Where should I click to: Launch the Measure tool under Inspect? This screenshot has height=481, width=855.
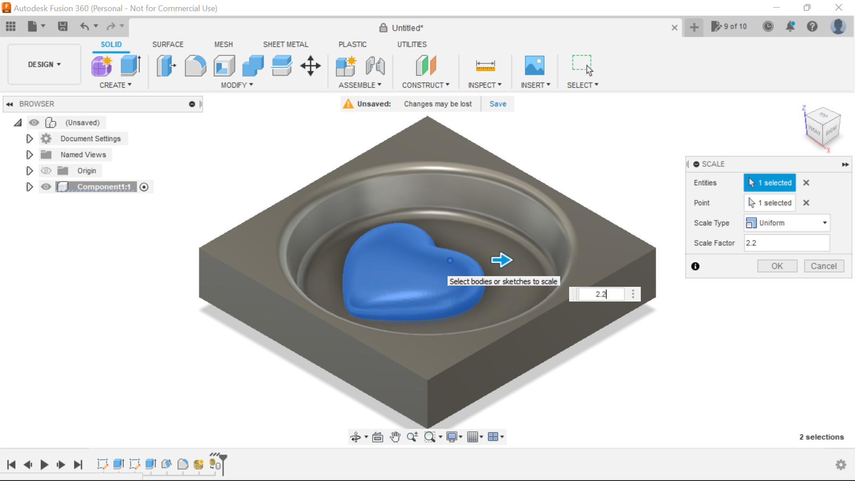(x=485, y=65)
